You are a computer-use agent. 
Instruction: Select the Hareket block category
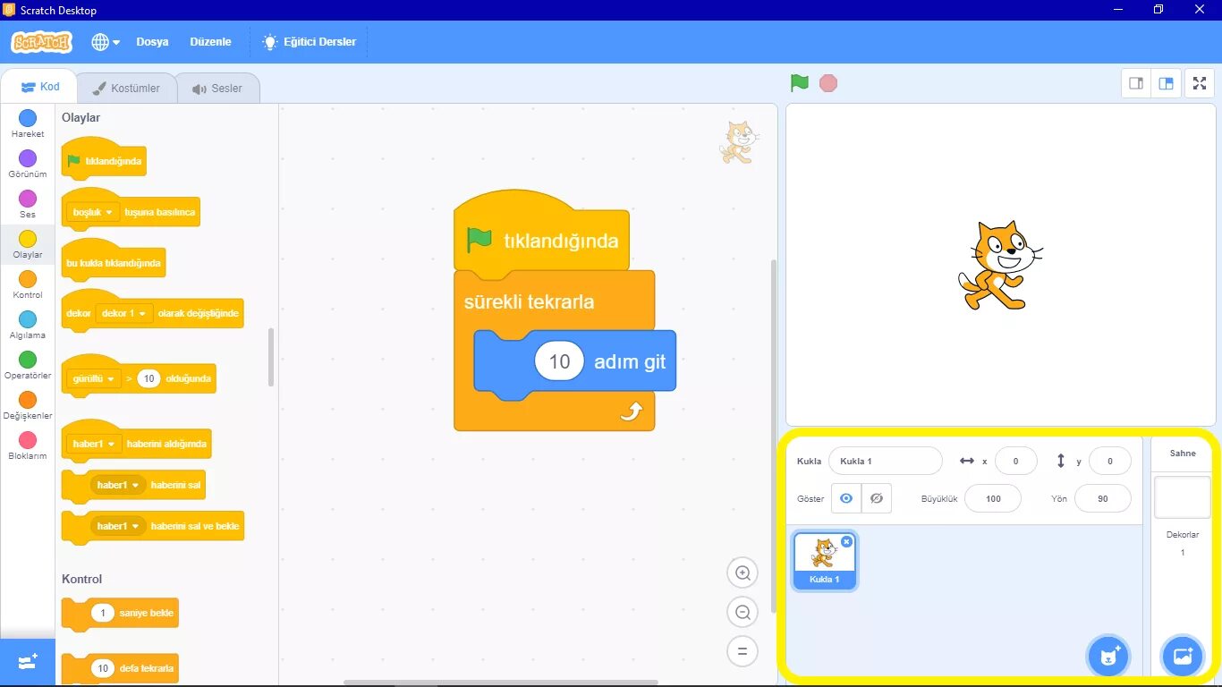click(28, 123)
